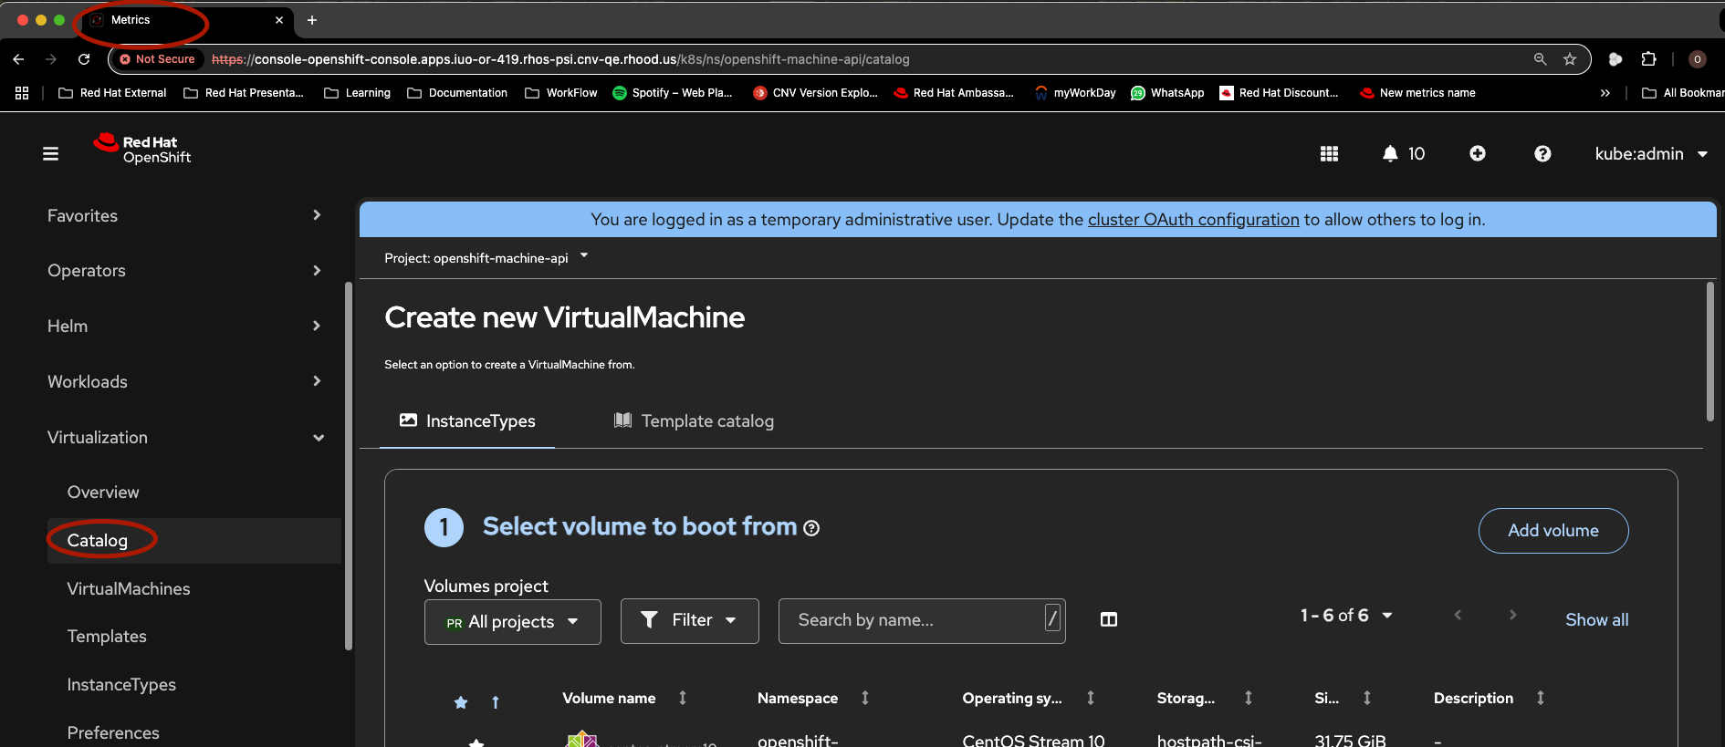Open a new browser tab

[x=312, y=20]
